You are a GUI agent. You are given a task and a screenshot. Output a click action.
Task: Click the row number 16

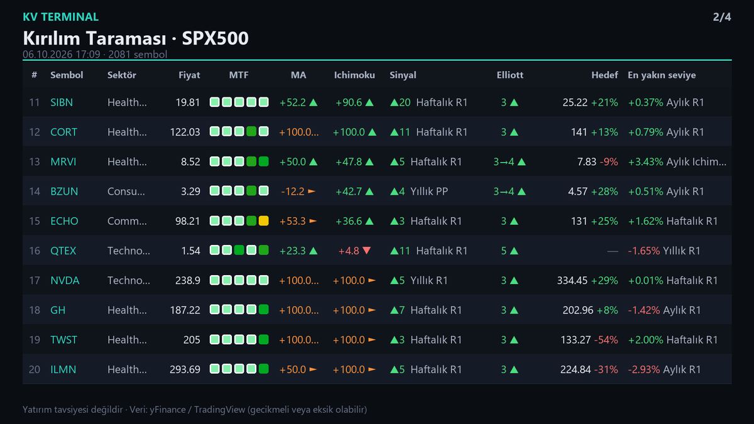35,251
